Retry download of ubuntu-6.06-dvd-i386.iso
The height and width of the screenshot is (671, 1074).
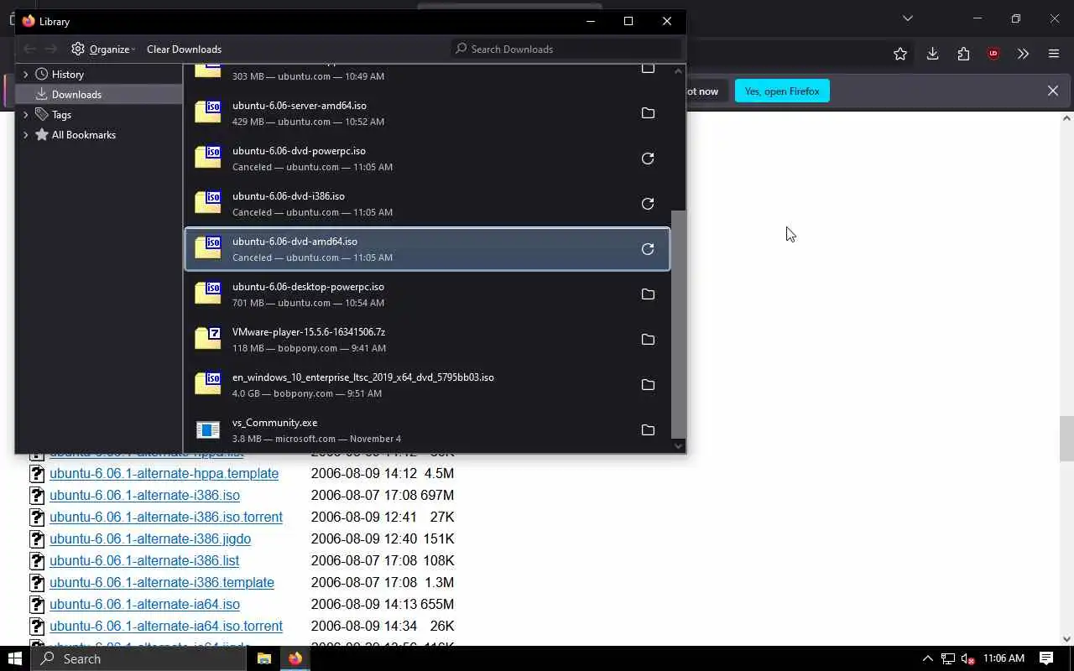tap(648, 204)
